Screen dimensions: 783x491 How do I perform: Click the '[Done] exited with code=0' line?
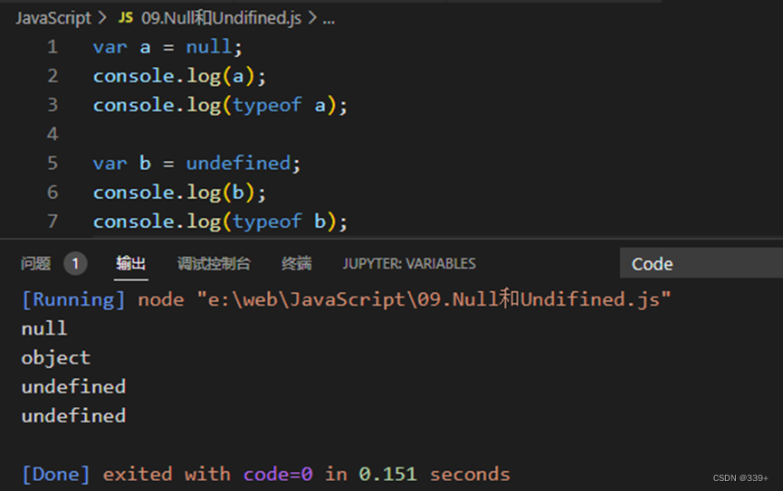tap(266, 474)
